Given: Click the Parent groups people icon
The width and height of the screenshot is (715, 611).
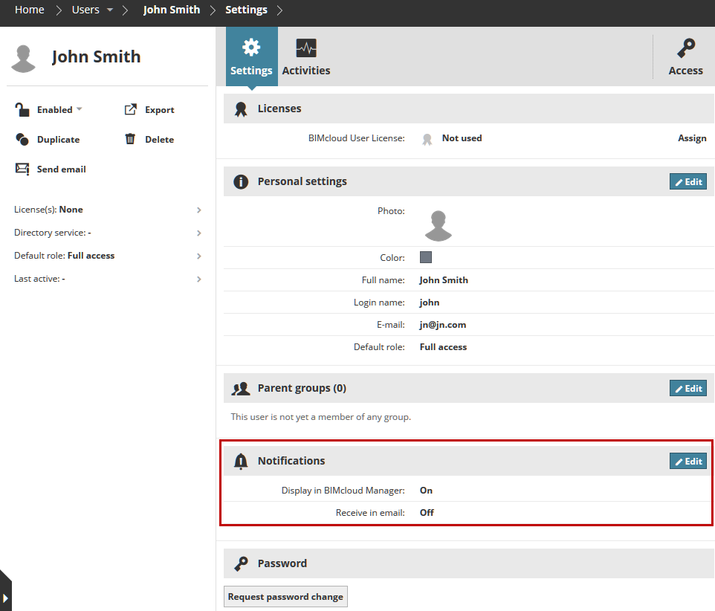Looking at the screenshot, I should click(x=241, y=389).
